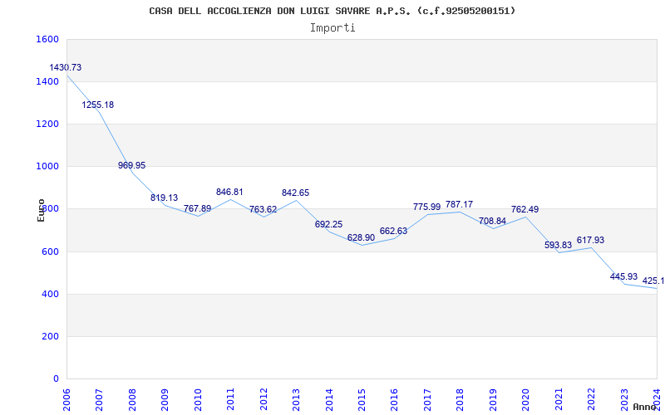Image resolution: width=665 pixels, height=415 pixels.
Task: Select the cut-off 425.1 data label
Action: point(653,281)
